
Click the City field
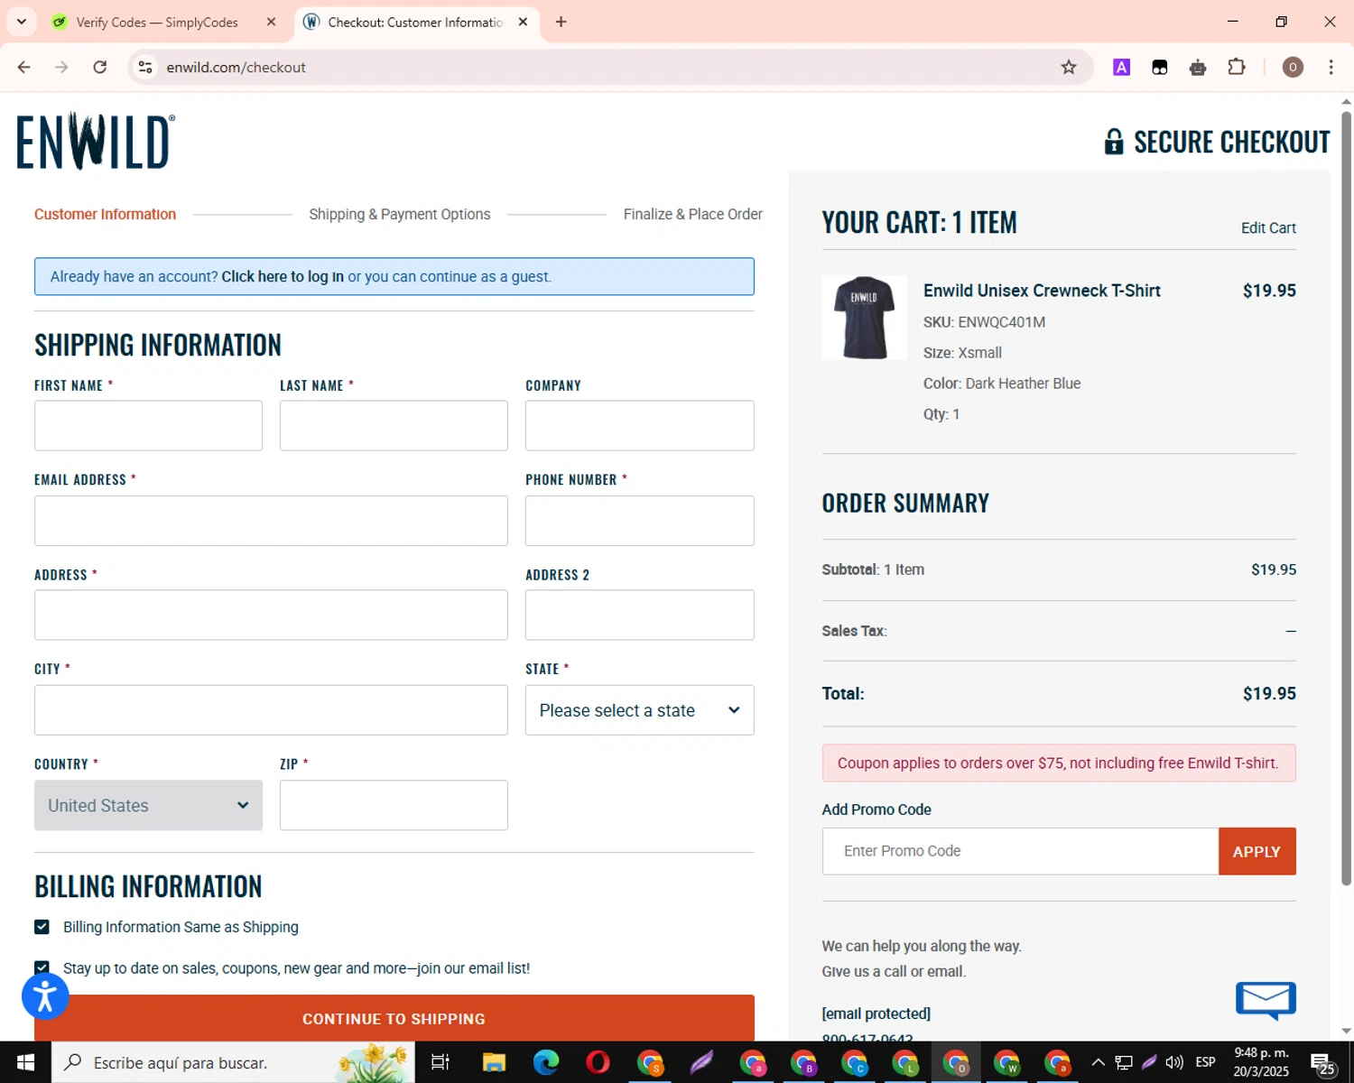[271, 710]
